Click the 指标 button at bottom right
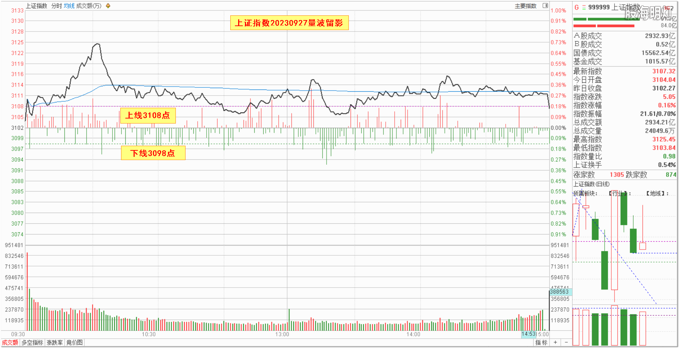This screenshot has height=348, width=679. click(x=541, y=343)
